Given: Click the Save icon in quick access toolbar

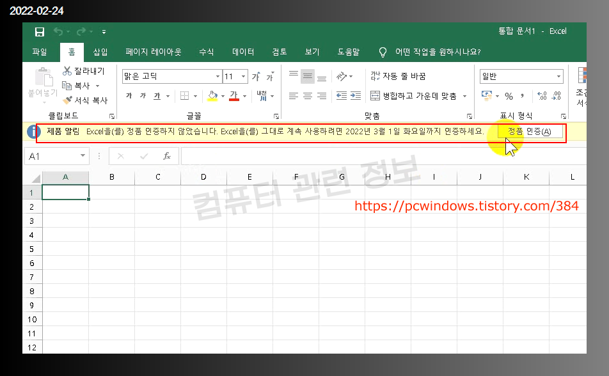Looking at the screenshot, I should click(40, 32).
